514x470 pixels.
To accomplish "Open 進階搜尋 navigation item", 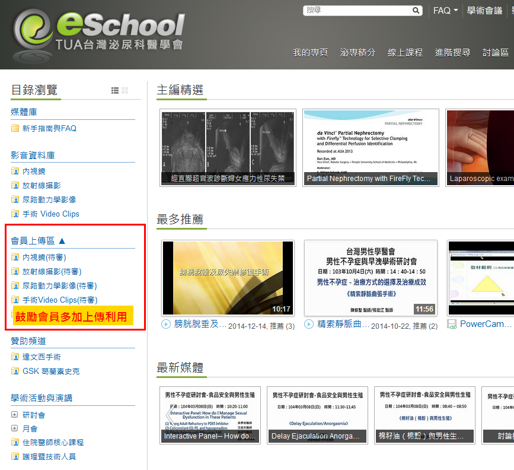I will pyautogui.click(x=453, y=53).
